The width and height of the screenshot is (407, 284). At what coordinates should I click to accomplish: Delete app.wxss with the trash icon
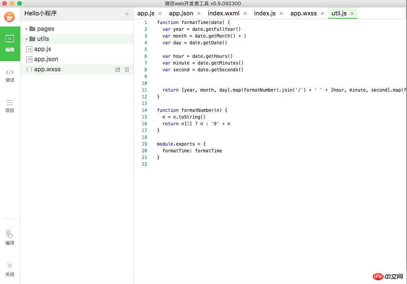[127, 70]
